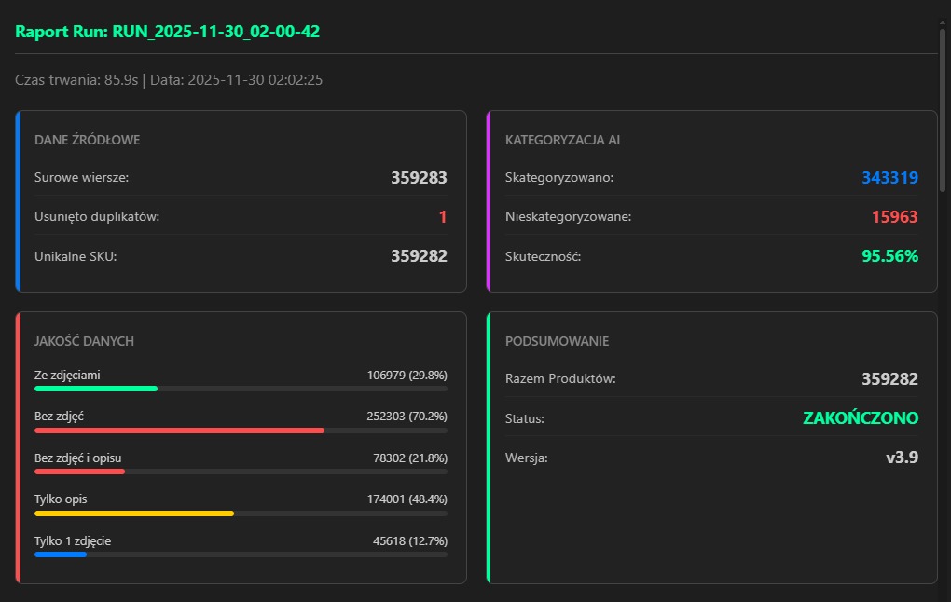Click the ZAKOŃCZONO status text
The width and height of the screenshot is (951, 602).
click(x=860, y=418)
